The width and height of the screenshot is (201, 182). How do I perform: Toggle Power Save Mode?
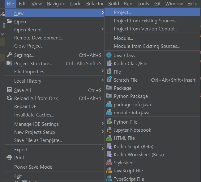[33, 167]
